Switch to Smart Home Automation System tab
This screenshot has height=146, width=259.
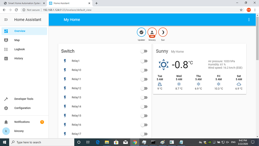pos(22,3)
